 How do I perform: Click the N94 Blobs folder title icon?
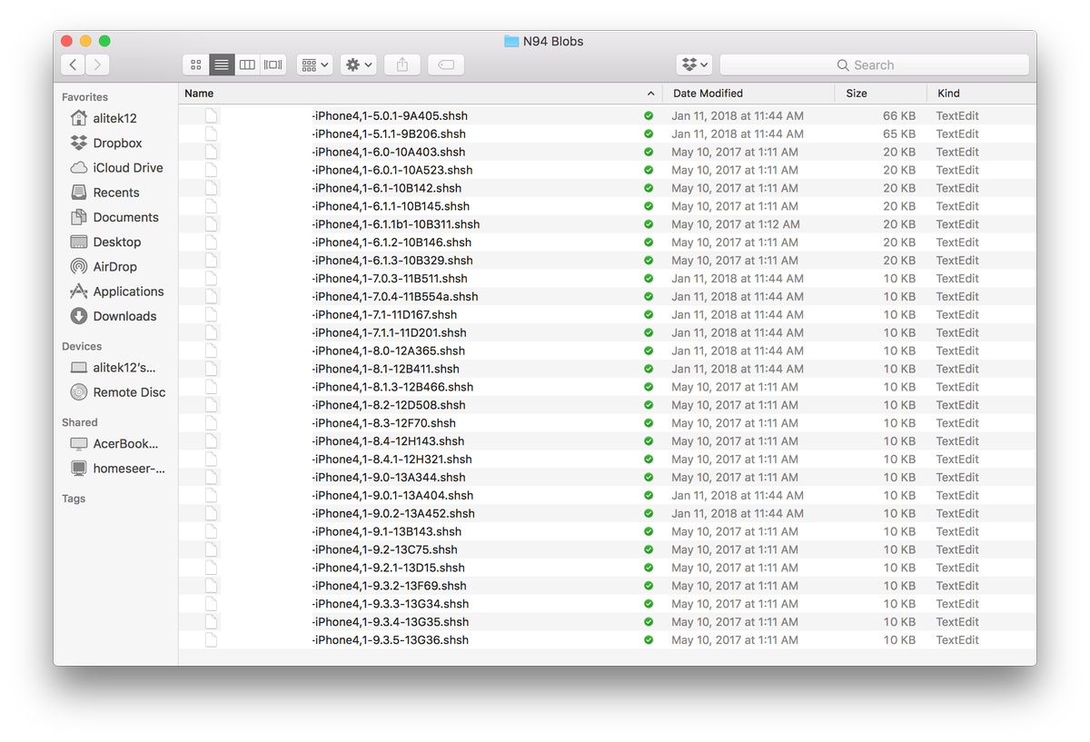[x=511, y=41]
